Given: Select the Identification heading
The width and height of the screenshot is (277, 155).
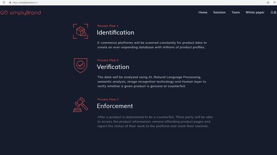Looking at the screenshot, I should coord(116,33).
